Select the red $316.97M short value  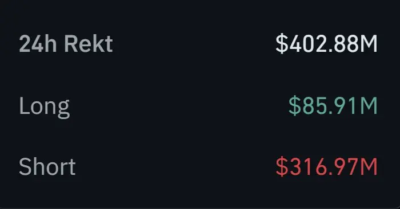(326, 167)
